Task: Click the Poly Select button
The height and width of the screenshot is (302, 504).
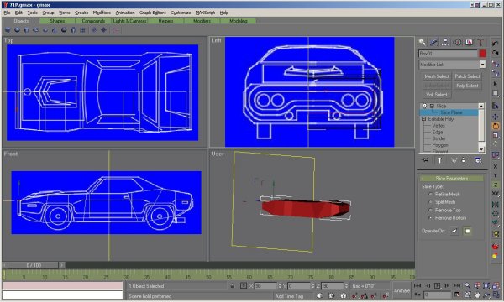Action: tap(467, 86)
